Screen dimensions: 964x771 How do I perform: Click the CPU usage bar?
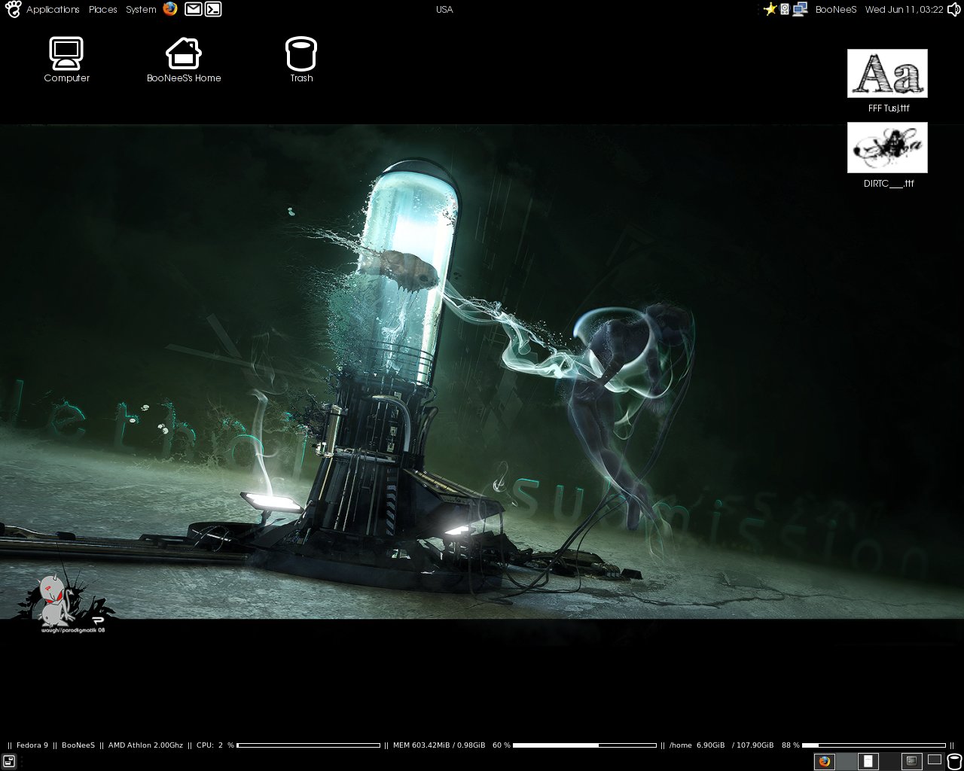pyautogui.click(x=309, y=745)
